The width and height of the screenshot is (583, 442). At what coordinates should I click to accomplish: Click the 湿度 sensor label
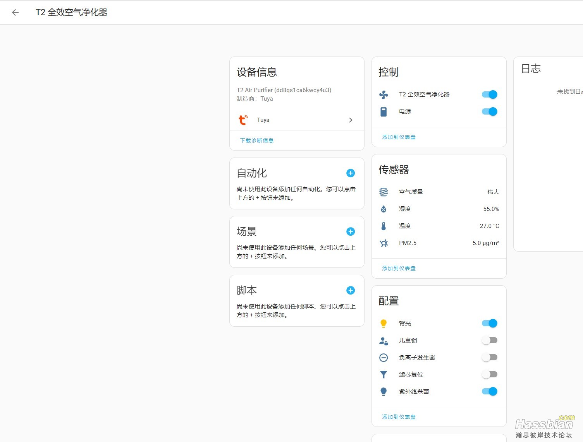(x=405, y=209)
